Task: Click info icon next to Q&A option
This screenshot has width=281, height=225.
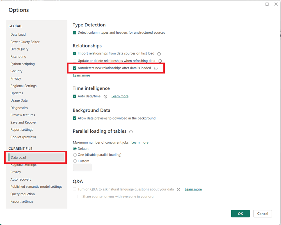Action: point(179,190)
